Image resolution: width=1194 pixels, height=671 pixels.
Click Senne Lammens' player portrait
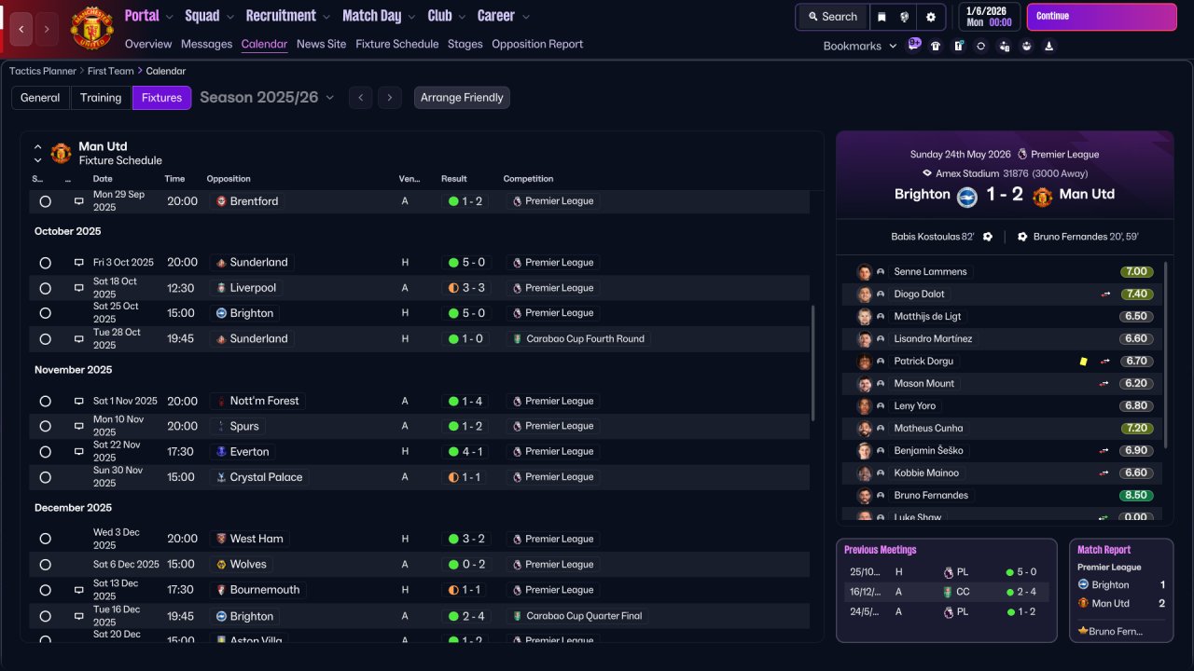coord(864,272)
